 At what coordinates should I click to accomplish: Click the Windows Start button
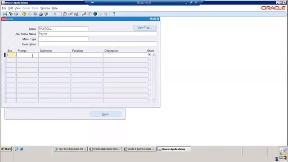coord(6,149)
